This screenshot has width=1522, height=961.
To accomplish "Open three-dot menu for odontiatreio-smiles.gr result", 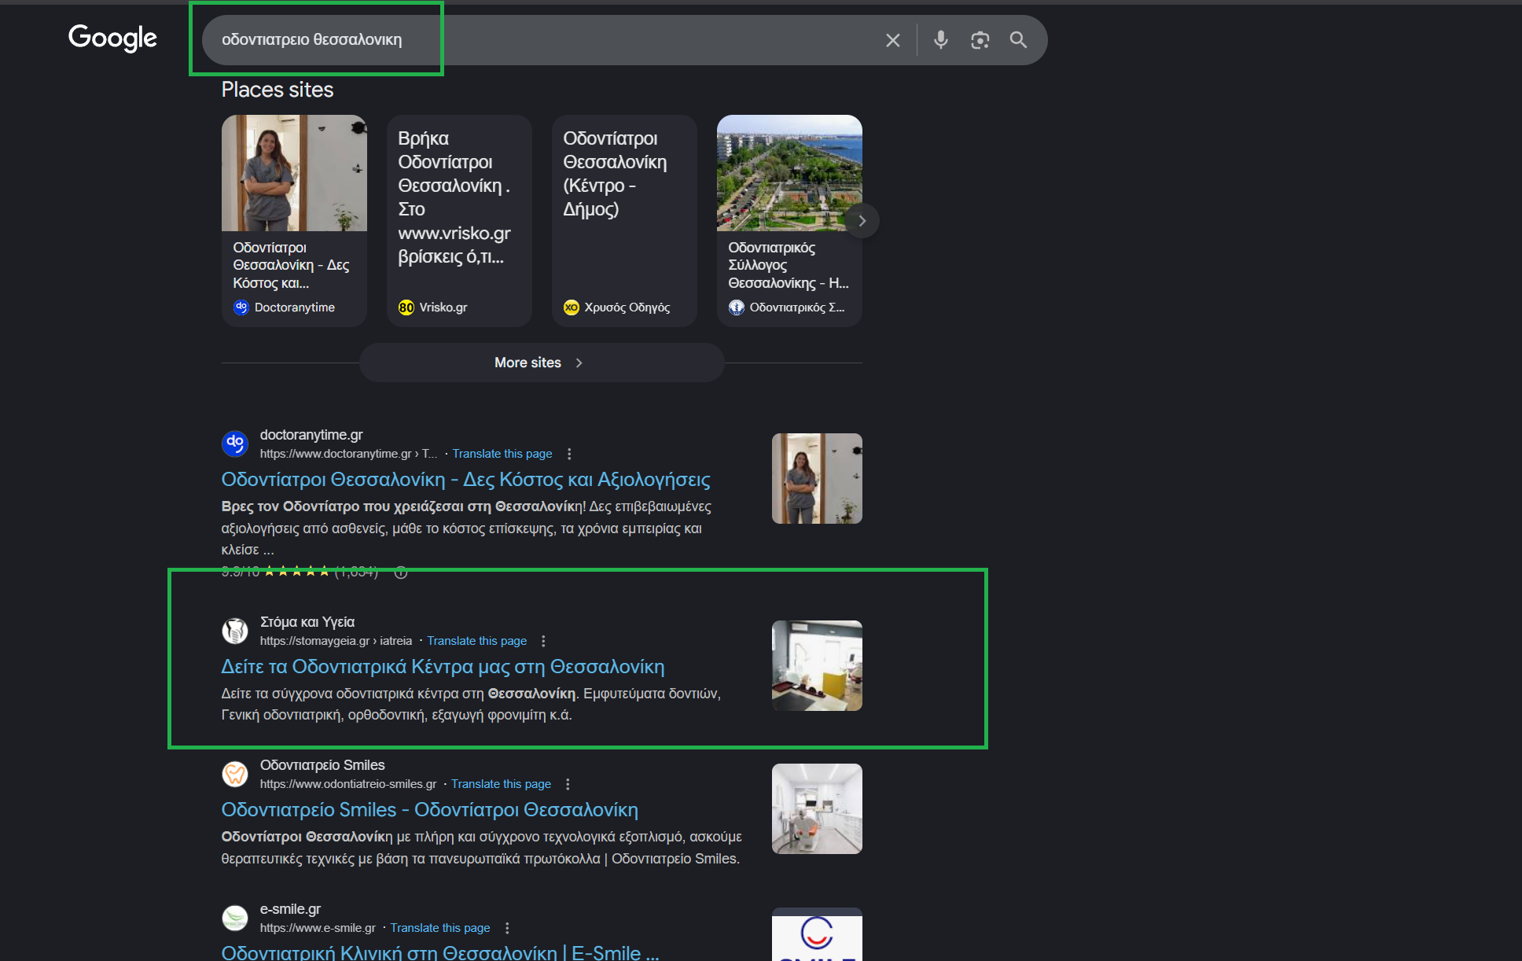I will coord(568,784).
